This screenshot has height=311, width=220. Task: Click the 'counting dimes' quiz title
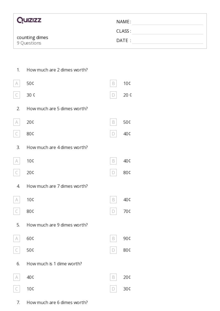coord(32,37)
